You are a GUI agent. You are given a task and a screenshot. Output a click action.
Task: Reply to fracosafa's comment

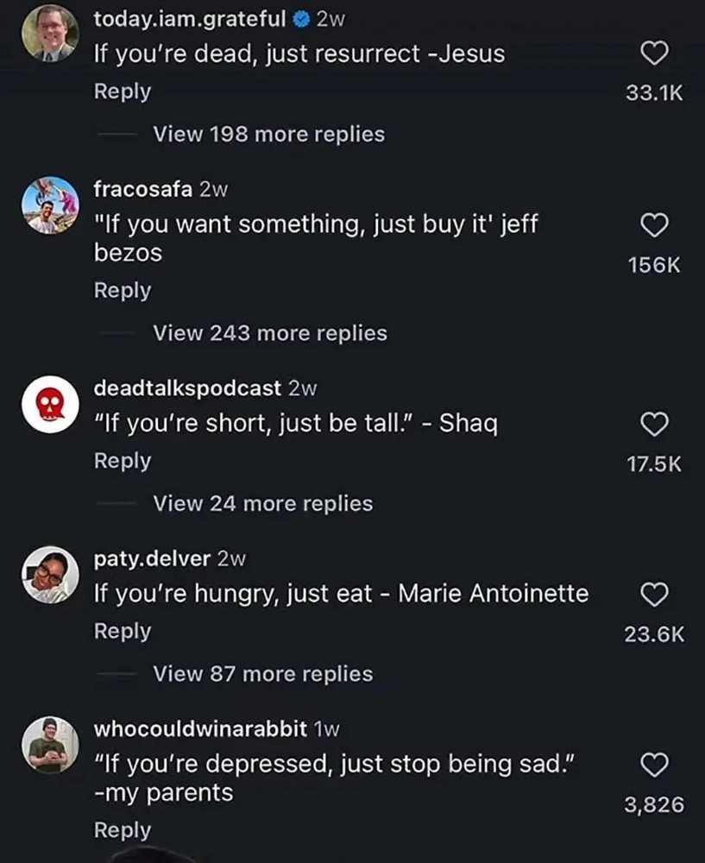point(122,291)
